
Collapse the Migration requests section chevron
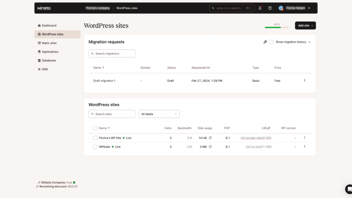pyautogui.click(x=309, y=42)
